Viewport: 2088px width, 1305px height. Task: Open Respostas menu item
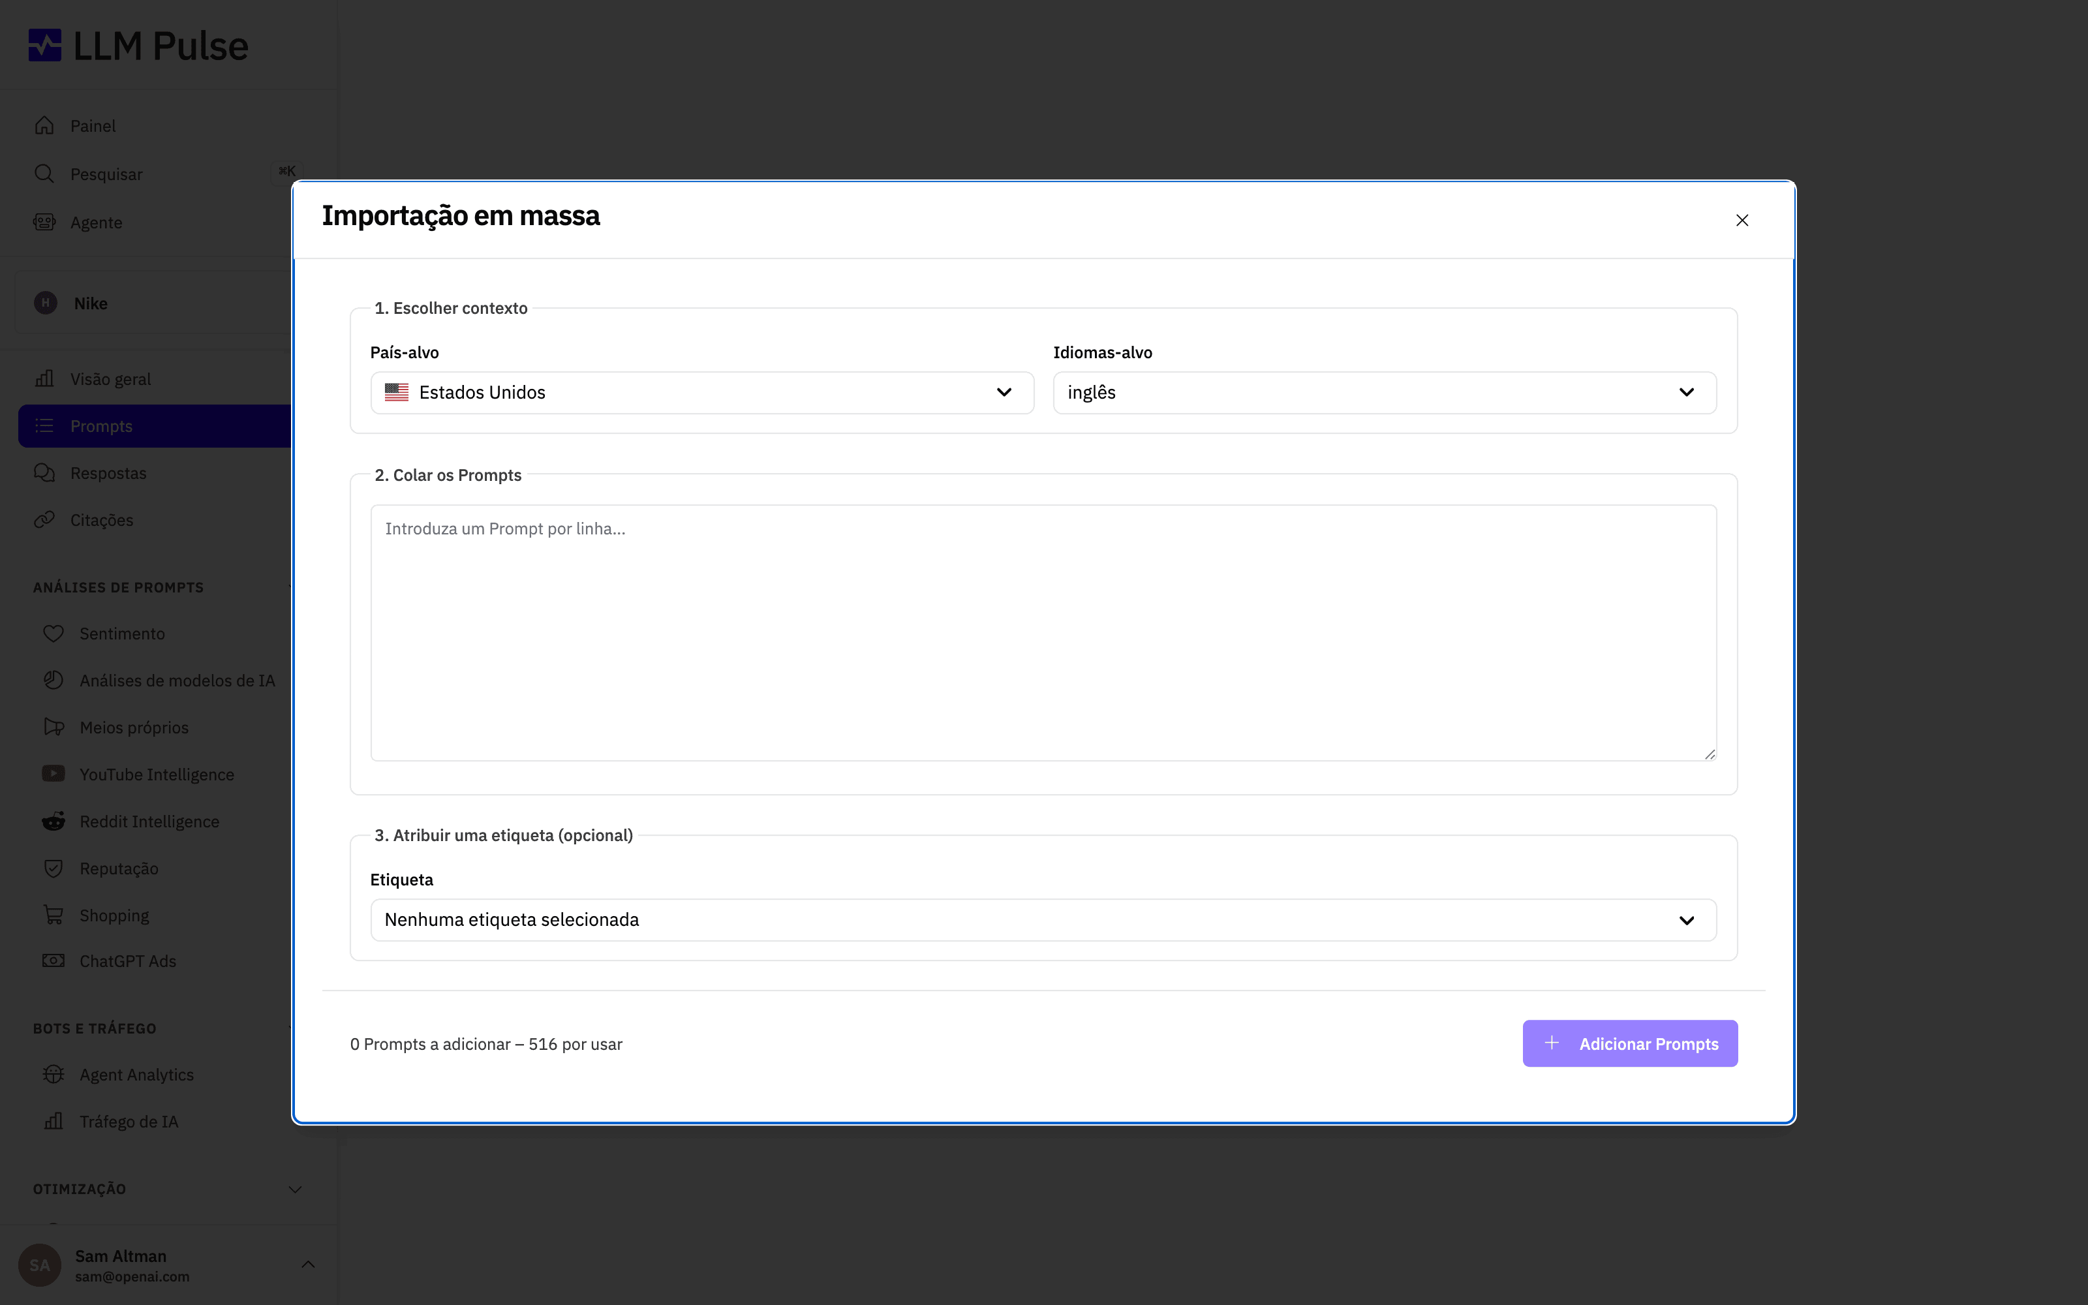pos(108,473)
